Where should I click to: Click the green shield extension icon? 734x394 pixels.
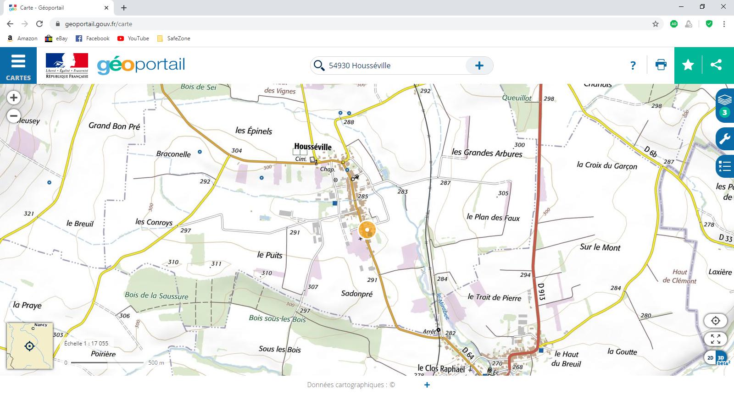coord(709,24)
